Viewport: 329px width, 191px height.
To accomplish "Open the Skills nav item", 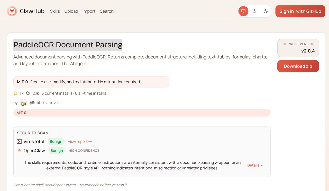I will (55, 11).
